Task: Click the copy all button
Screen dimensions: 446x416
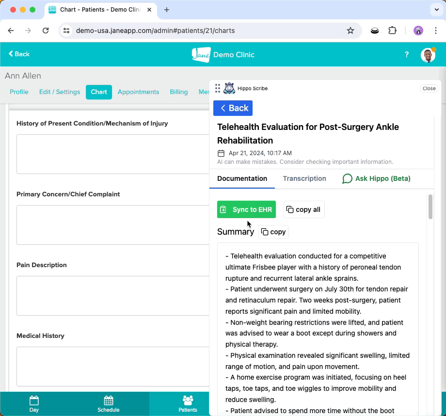Action: click(304, 209)
